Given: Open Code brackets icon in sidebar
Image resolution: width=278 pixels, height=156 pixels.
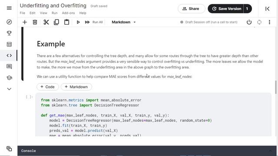Looking at the screenshot, I should (9, 55).
